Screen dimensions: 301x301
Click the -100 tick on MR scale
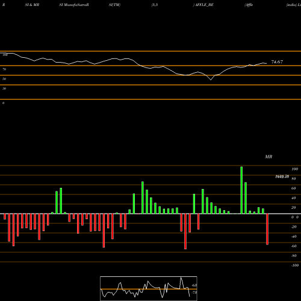click(295, 265)
